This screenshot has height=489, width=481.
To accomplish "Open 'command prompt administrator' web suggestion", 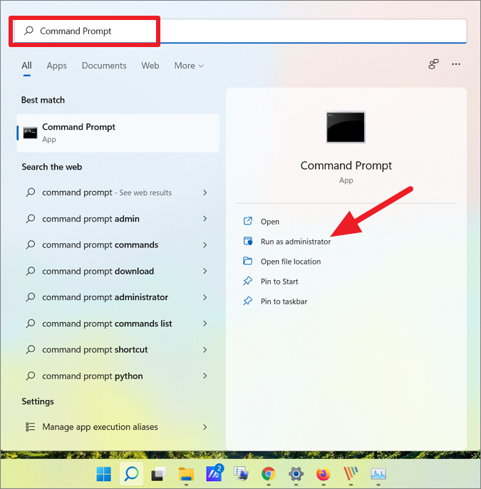I will 117,297.
